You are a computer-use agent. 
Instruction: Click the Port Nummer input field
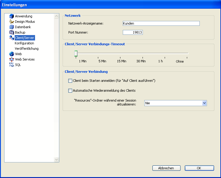133,32
